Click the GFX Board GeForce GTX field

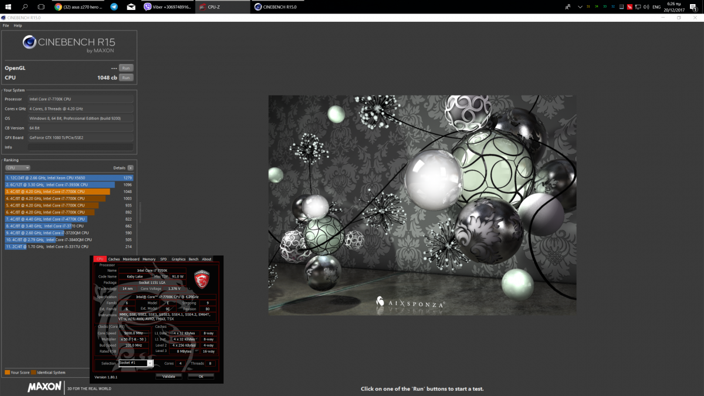80,137
